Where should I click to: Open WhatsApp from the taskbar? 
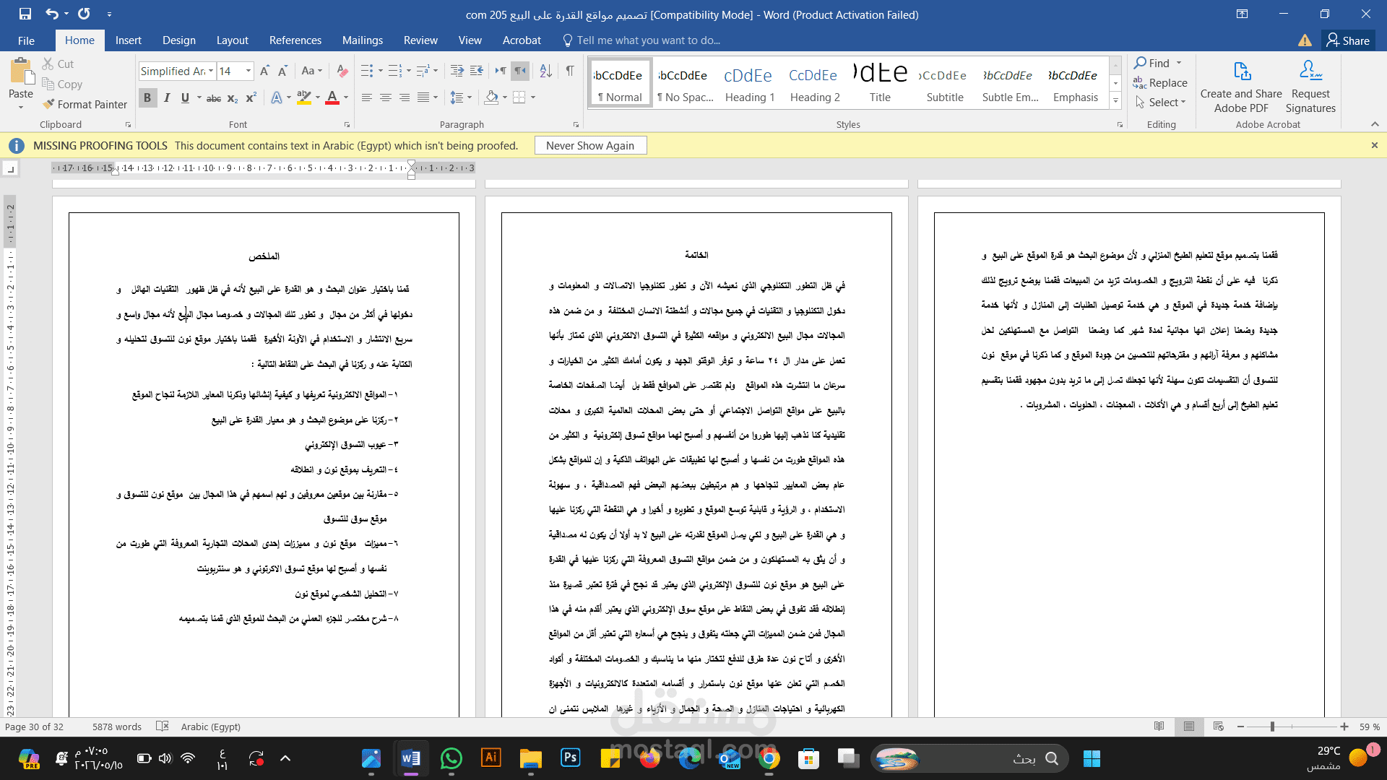click(451, 758)
